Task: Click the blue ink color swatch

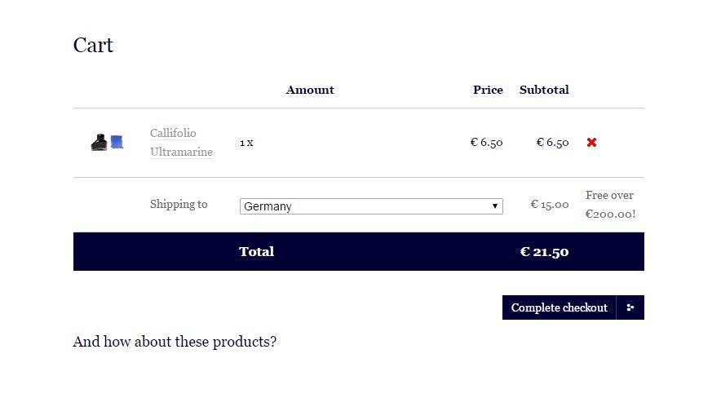Action: tap(117, 142)
